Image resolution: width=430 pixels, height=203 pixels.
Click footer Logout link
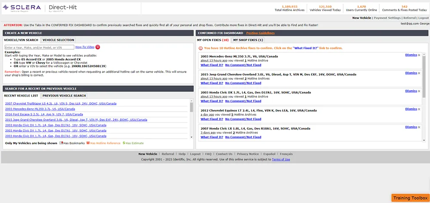[196, 154]
